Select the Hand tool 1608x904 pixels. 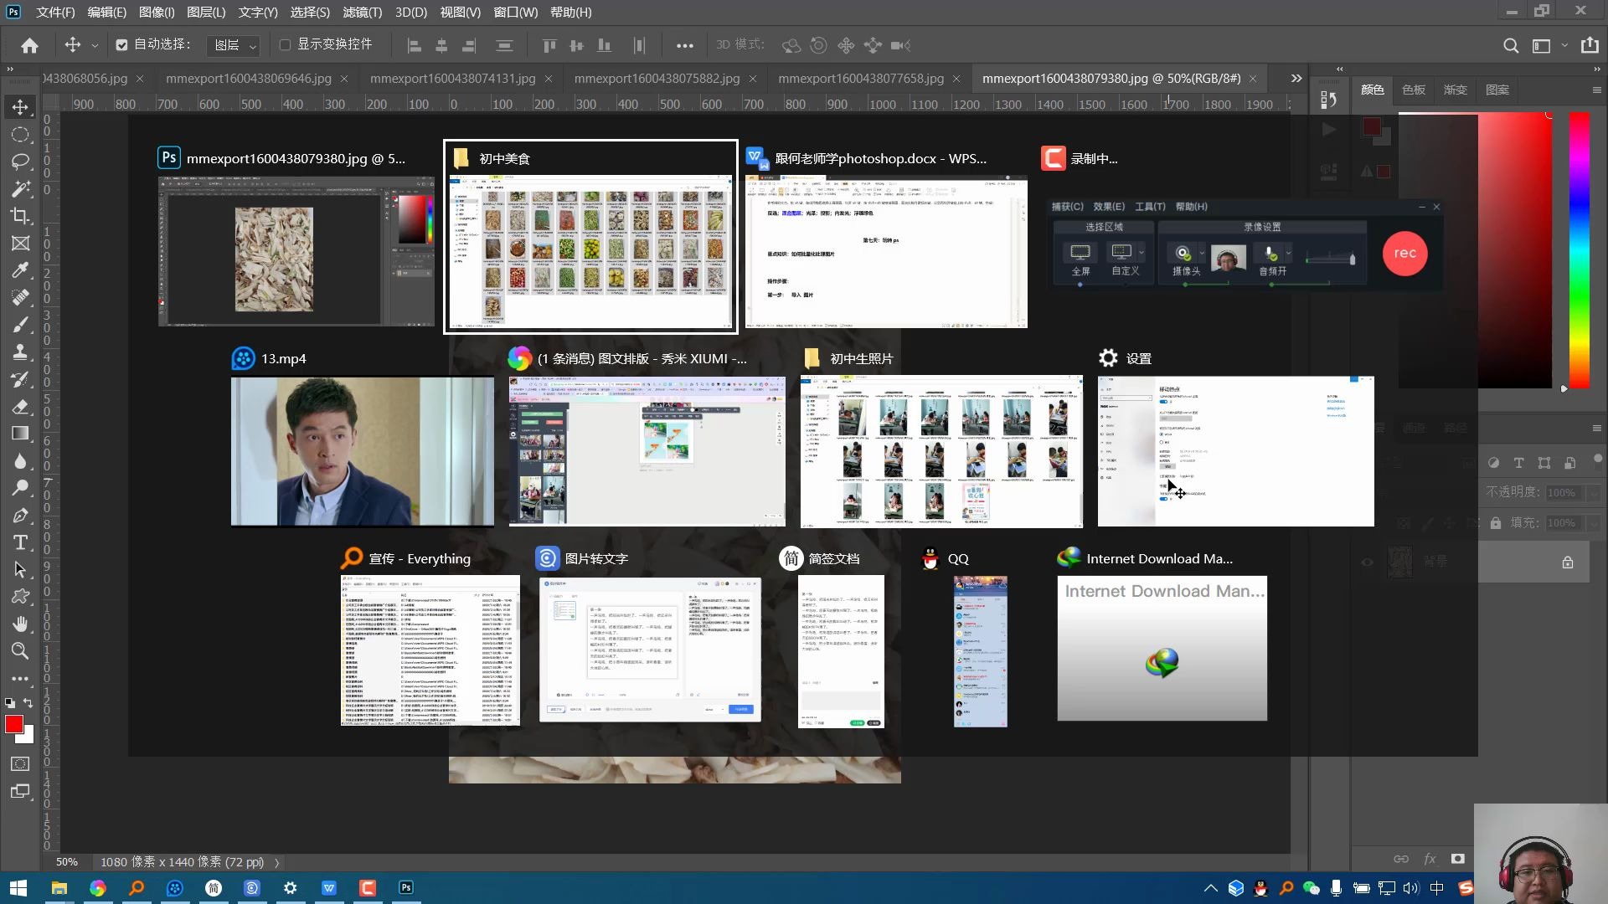click(x=20, y=624)
